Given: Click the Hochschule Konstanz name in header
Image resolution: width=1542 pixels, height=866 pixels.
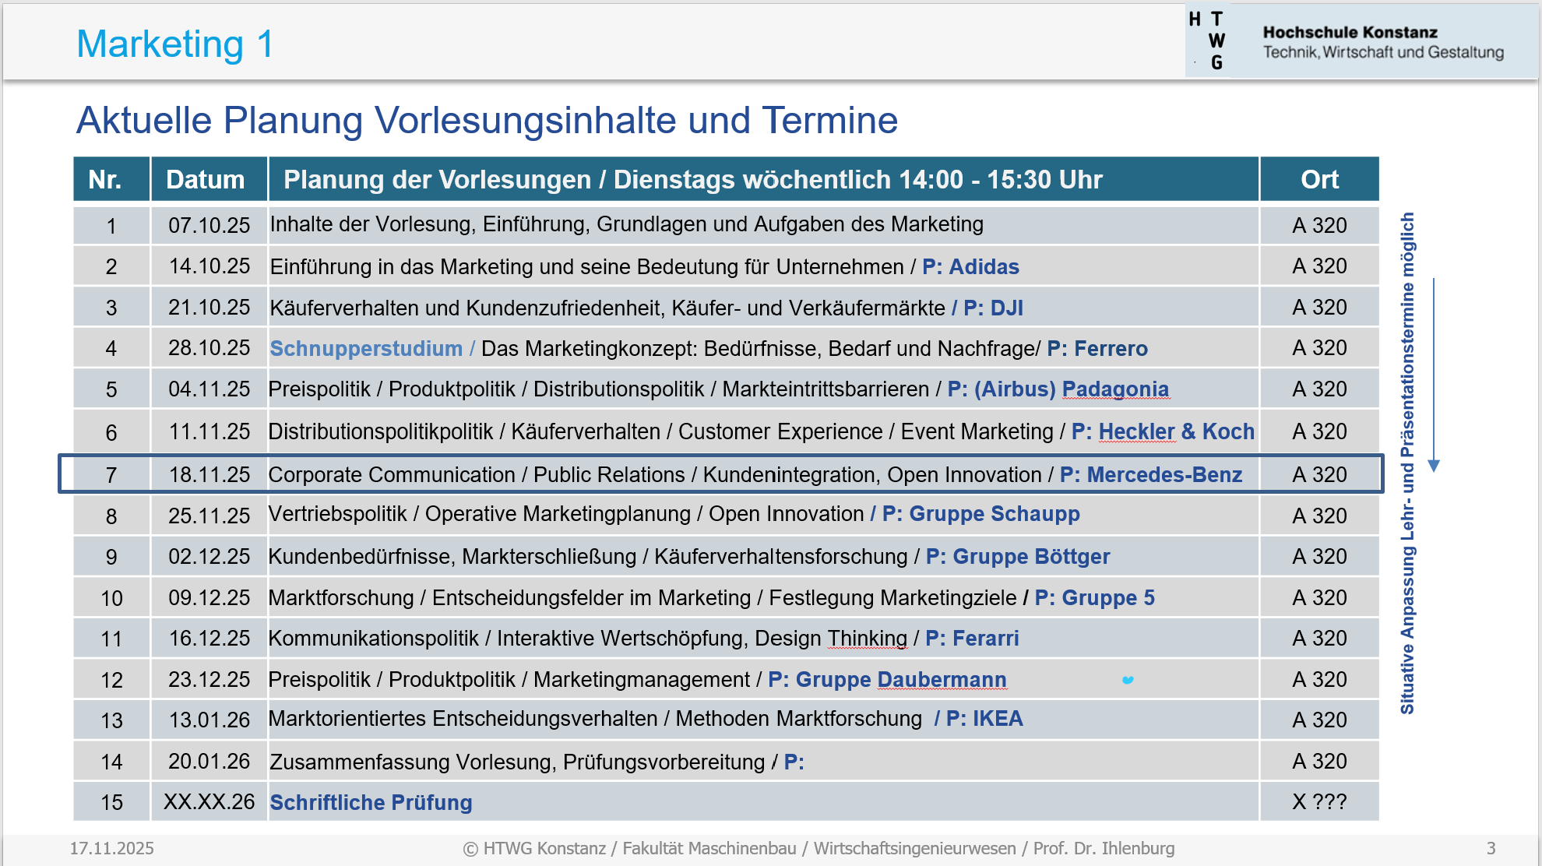Looking at the screenshot, I should tap(1350, 32).
